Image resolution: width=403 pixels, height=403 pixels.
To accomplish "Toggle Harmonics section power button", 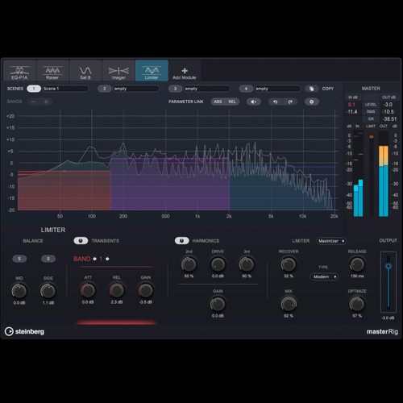I will pos(181,241).
